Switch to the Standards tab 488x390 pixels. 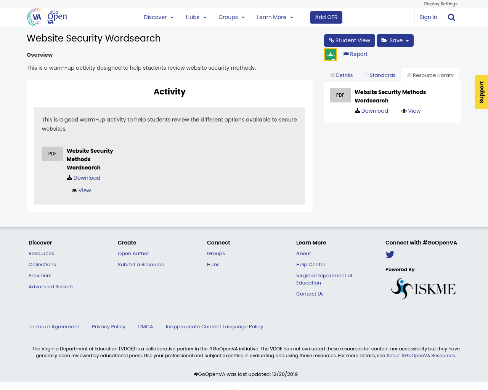380,75
